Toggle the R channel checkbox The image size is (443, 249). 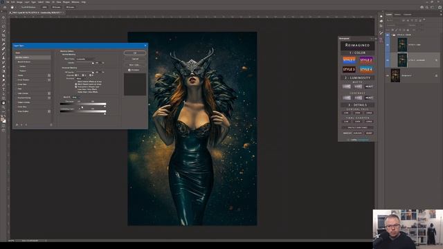pyautogui.click(x=75, y=75)
